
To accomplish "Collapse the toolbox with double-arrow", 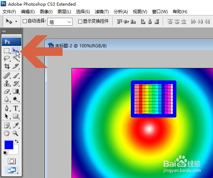I will (x=4, y=31).
